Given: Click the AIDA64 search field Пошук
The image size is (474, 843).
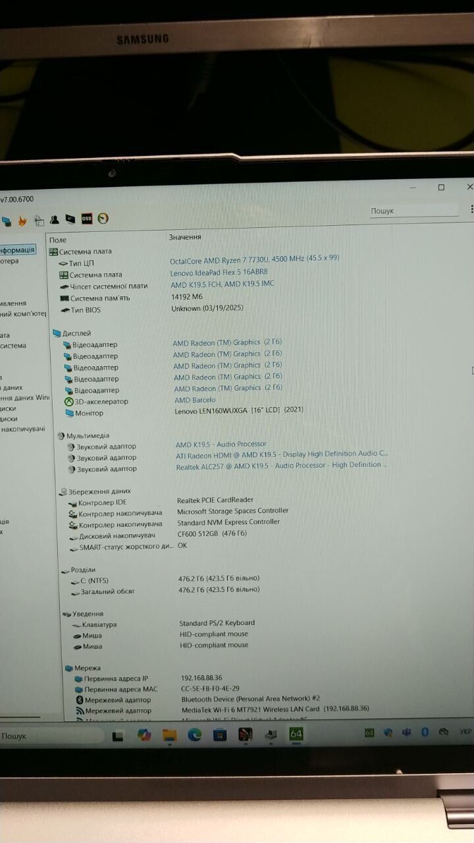Looking at the screenshot, I should [413, 211].
